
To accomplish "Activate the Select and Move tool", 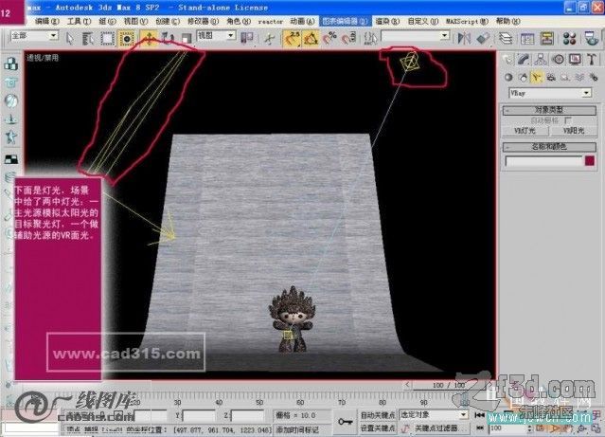I will tap(149, 38).
